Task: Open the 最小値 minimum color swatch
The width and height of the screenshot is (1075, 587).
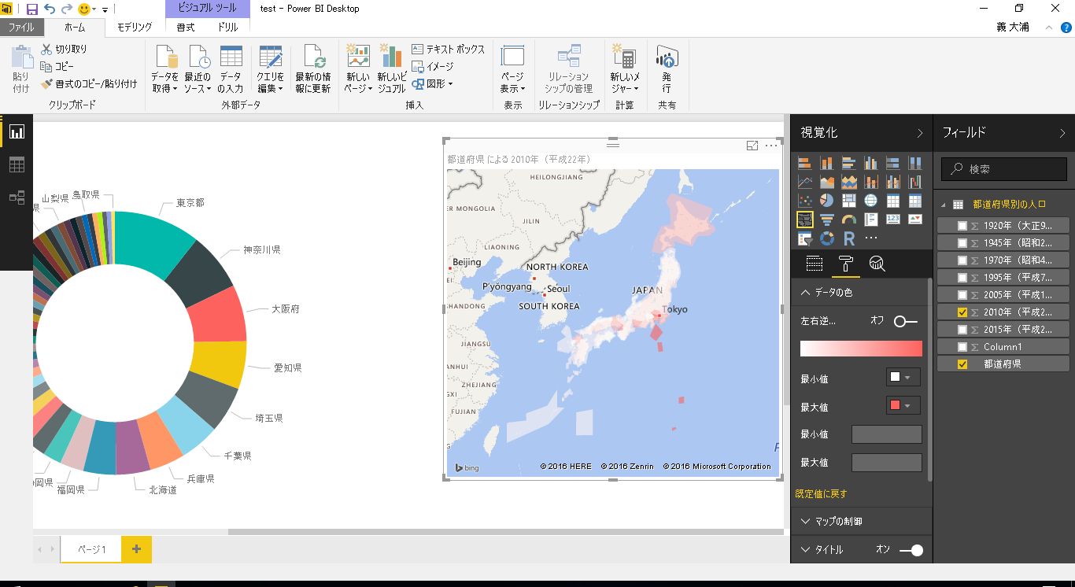Action: [903, 378]
